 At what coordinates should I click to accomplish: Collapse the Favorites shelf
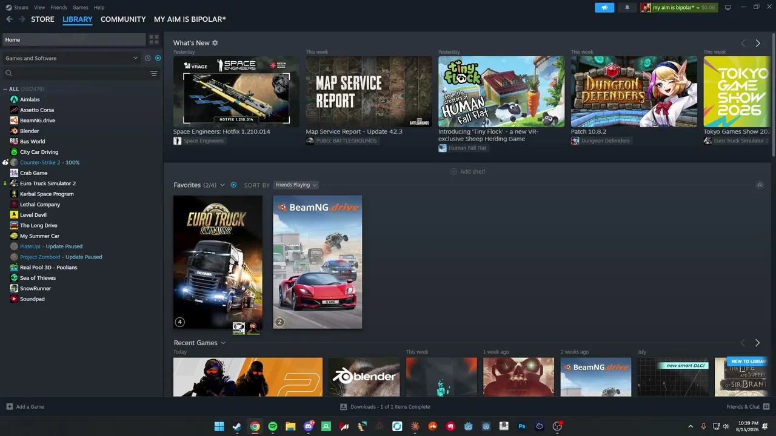pyautogui.click(x=760, y=185)
